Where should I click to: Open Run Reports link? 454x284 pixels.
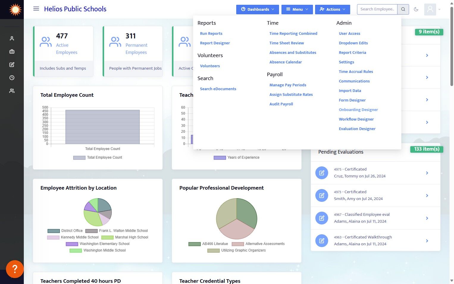211,33
